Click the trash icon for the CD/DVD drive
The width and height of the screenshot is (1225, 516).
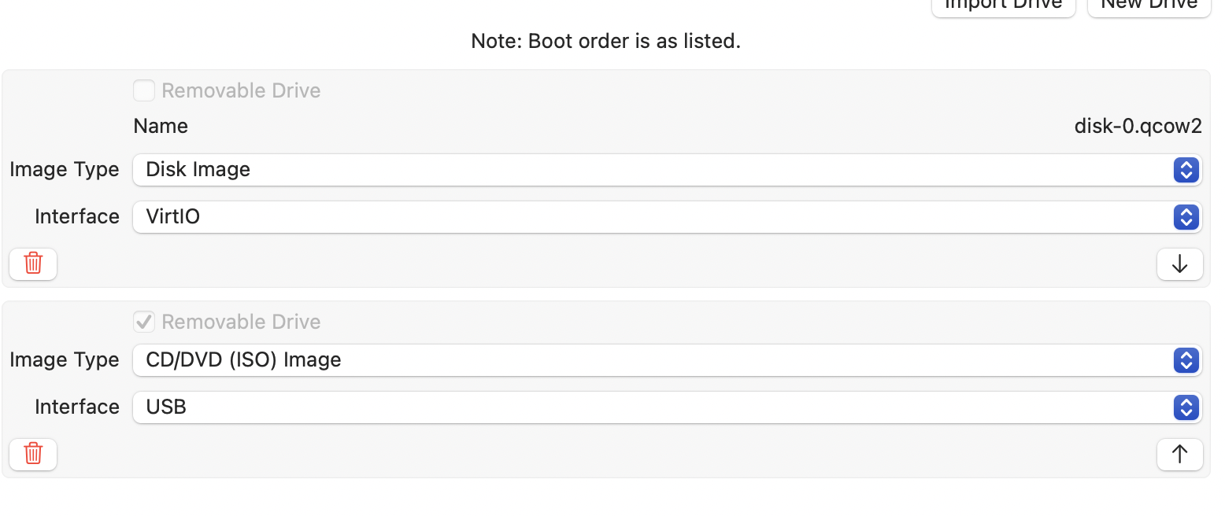(x=33, y=454)
